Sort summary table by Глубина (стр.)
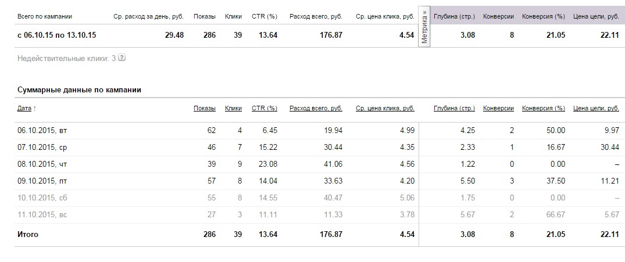This screenshot has width=625, height=262. click(454, 108)
